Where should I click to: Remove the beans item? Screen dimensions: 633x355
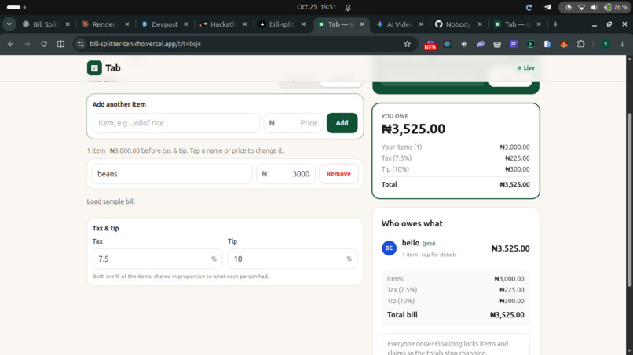[x=338, y=174]
